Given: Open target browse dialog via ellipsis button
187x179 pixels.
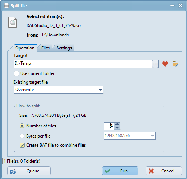Looking at the screenshot, I should [155, 64].
